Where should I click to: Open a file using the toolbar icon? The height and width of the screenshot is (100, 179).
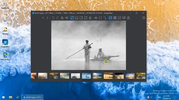(96, 18)
